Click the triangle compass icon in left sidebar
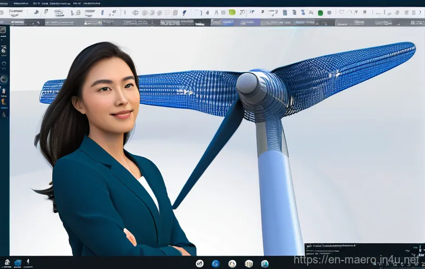This screenshot has height=269, width=425. point(4,115)
